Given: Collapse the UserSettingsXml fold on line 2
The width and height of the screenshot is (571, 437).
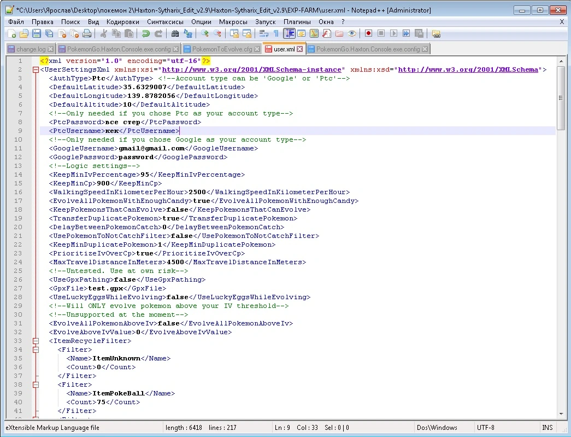Looking at the screenshot, I should (x=36, y=69).
